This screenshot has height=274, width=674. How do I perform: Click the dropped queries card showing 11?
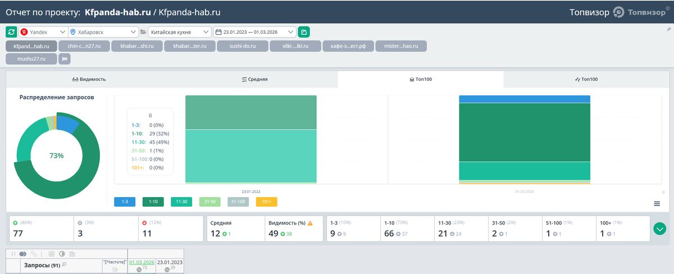171,229
